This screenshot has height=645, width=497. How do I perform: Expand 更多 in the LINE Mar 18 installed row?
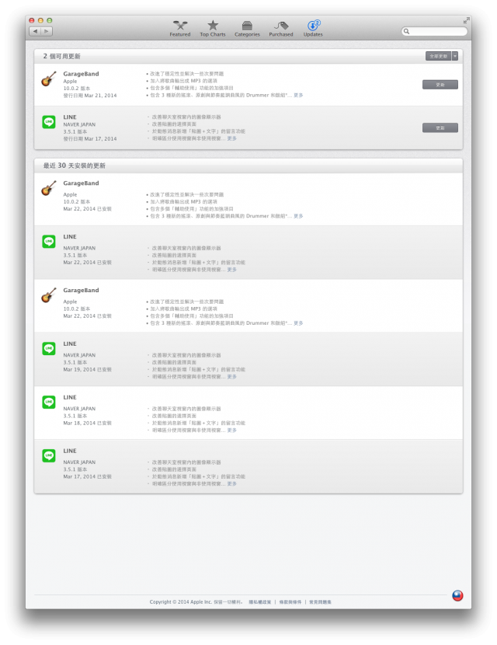point(232,431)
